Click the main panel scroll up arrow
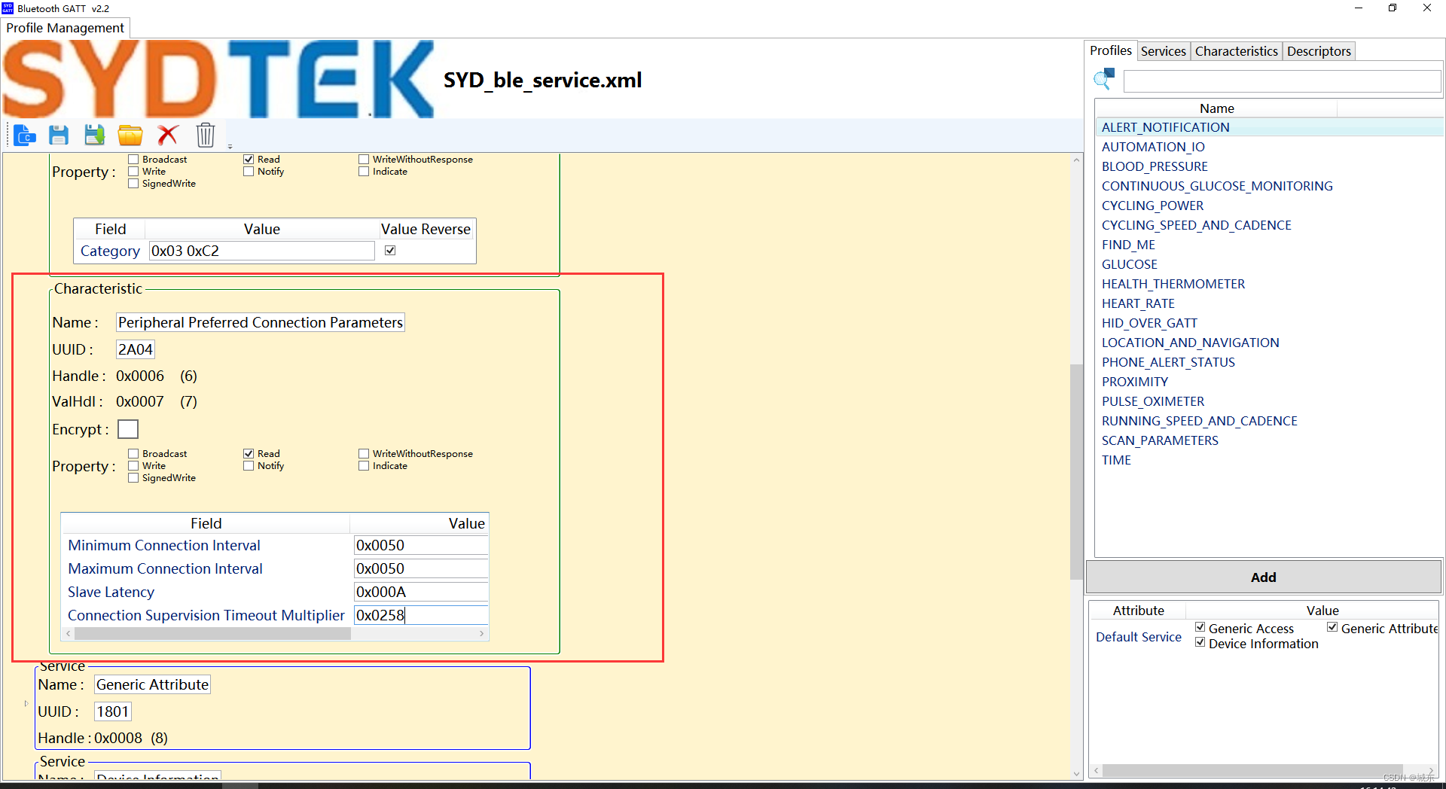This screenshot has width=1446, height=789. (x=1076, y=160)
